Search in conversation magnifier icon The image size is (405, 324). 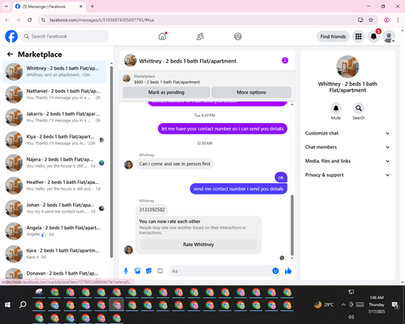(359, 109)
